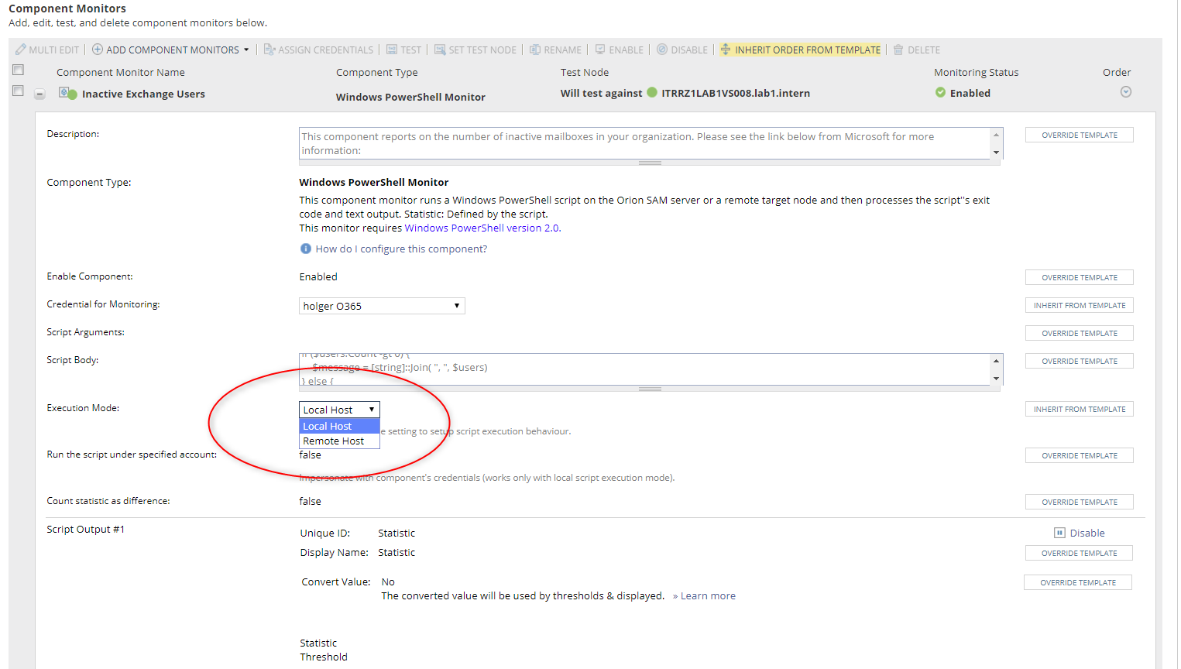Select the Local Host option
Screen dimensions: 1181x669
coord(339,426)
